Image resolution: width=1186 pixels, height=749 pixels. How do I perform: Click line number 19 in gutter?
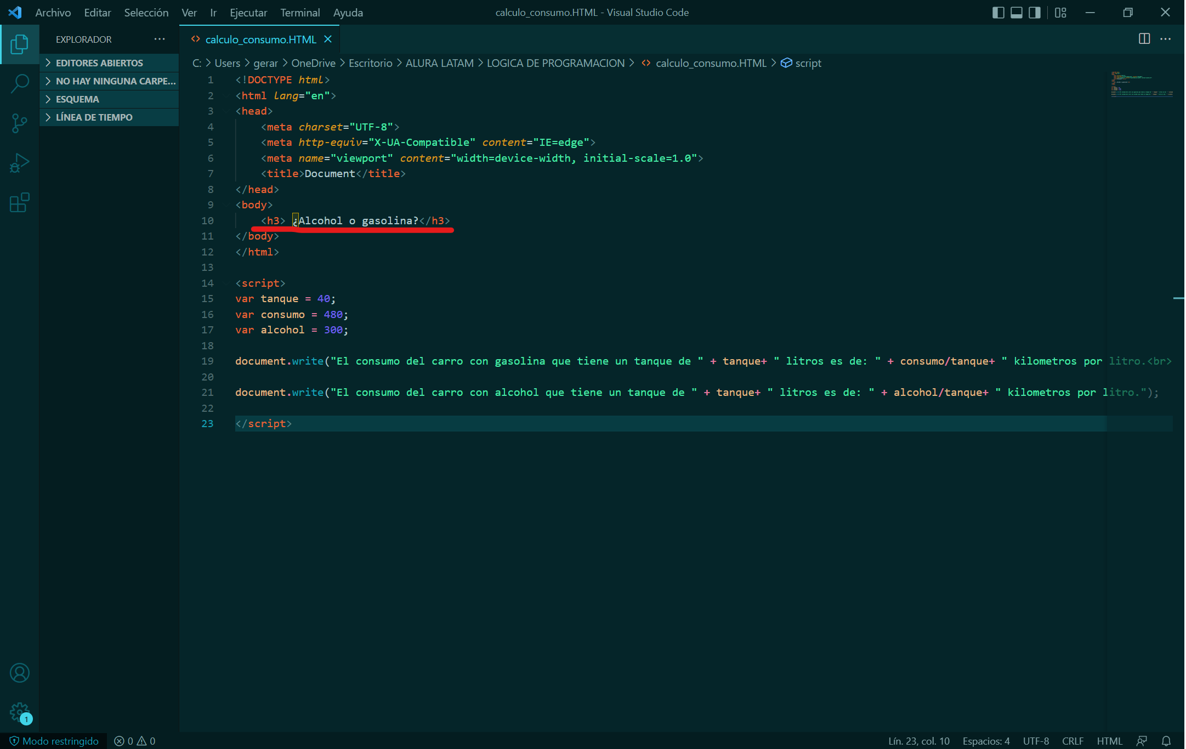coord(207,361)
